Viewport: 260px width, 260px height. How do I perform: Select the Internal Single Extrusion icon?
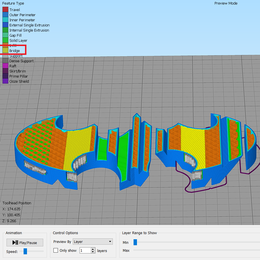coord(5,30)
